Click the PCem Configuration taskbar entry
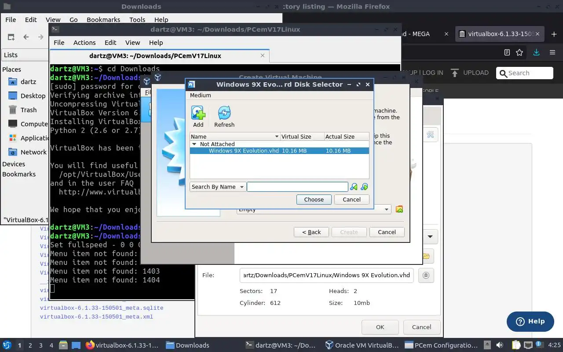 coord(441,345)
